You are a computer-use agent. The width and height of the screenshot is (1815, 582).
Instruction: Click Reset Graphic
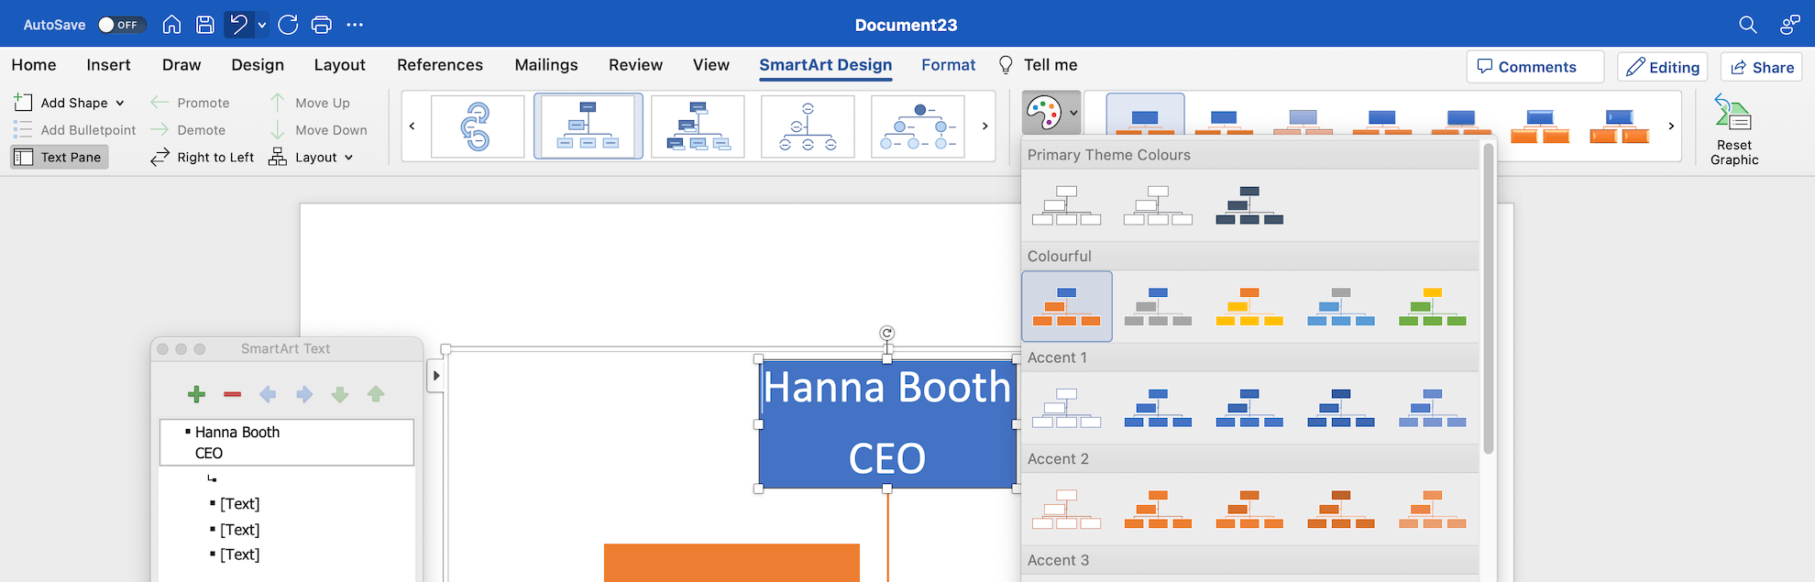click(1734, 130)
